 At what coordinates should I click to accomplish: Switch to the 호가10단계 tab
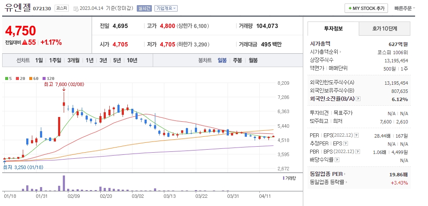(x=385, y=28)
